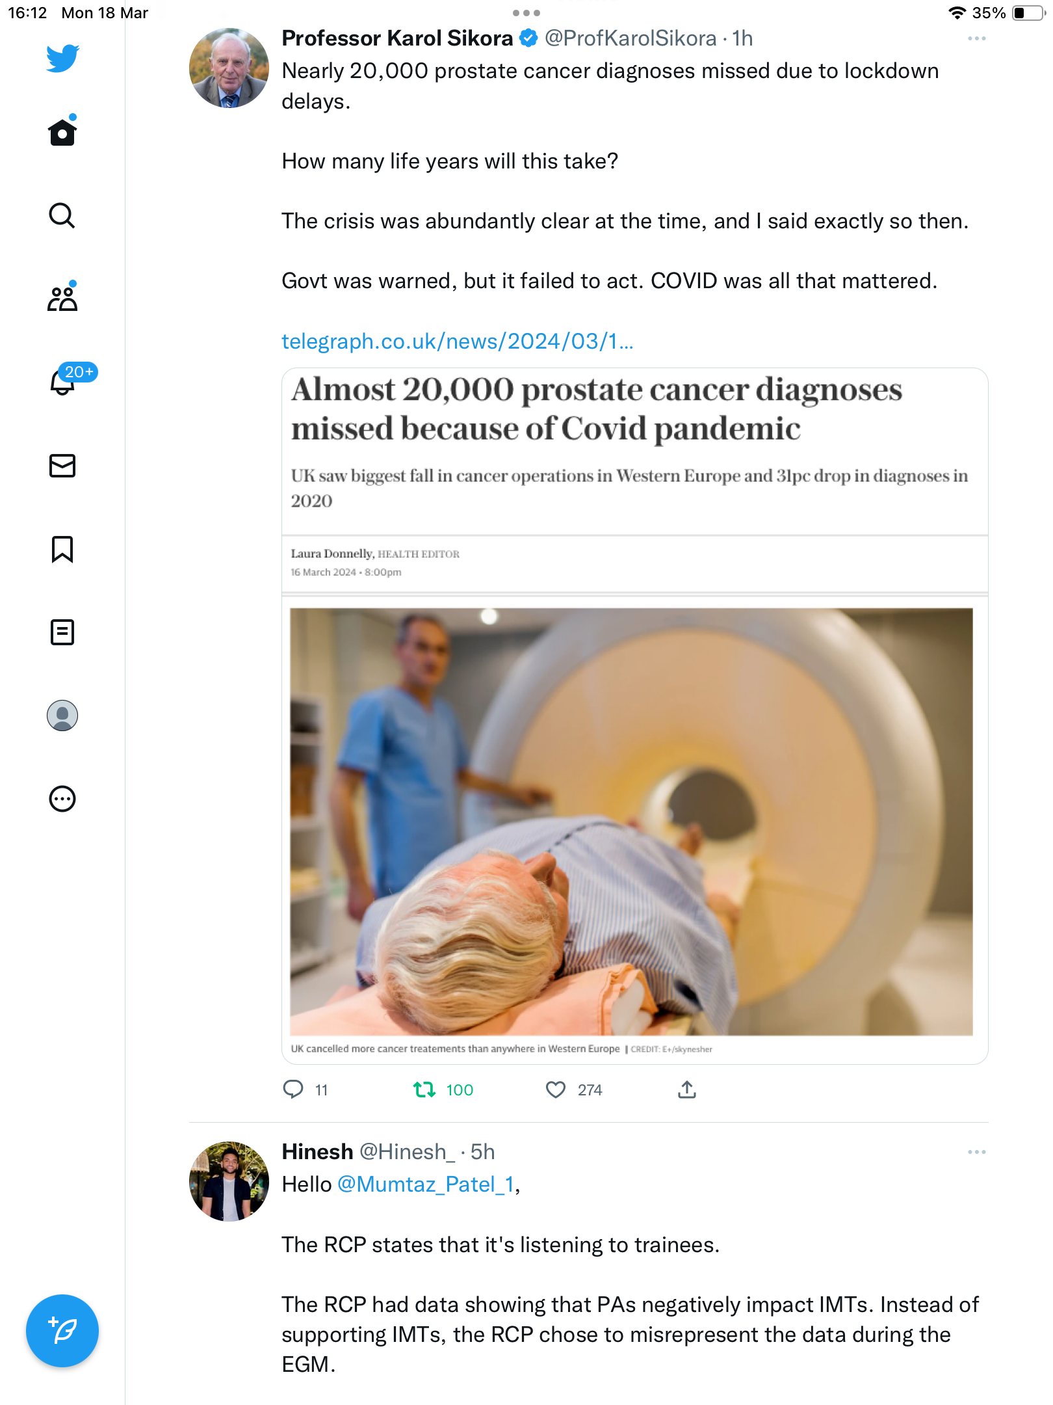Open the Lists icon

click(x=62, y=632)
